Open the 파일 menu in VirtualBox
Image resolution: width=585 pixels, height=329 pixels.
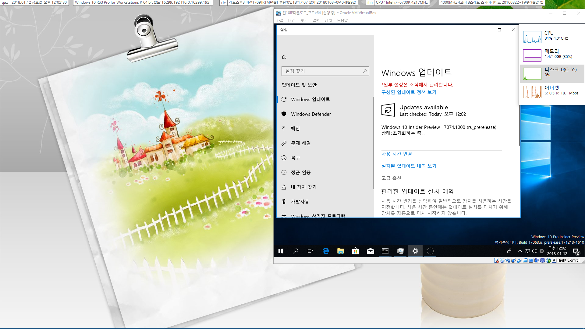279,20
